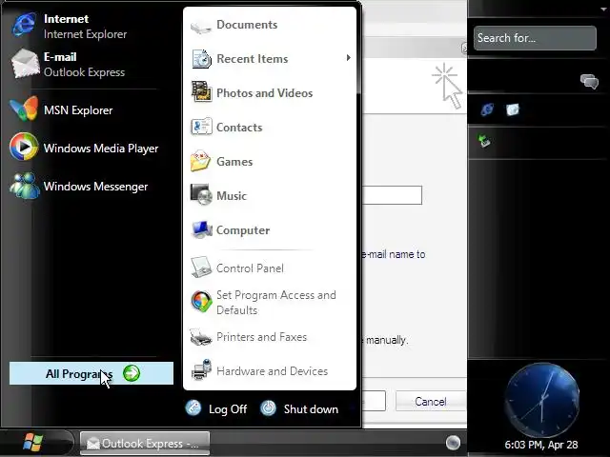Open Printers and Faxes icon

point(201,337)
